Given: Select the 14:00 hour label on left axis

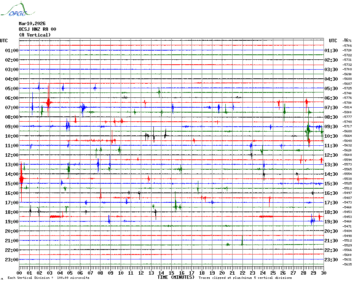Looking at the screenshot, I should 12,174.
